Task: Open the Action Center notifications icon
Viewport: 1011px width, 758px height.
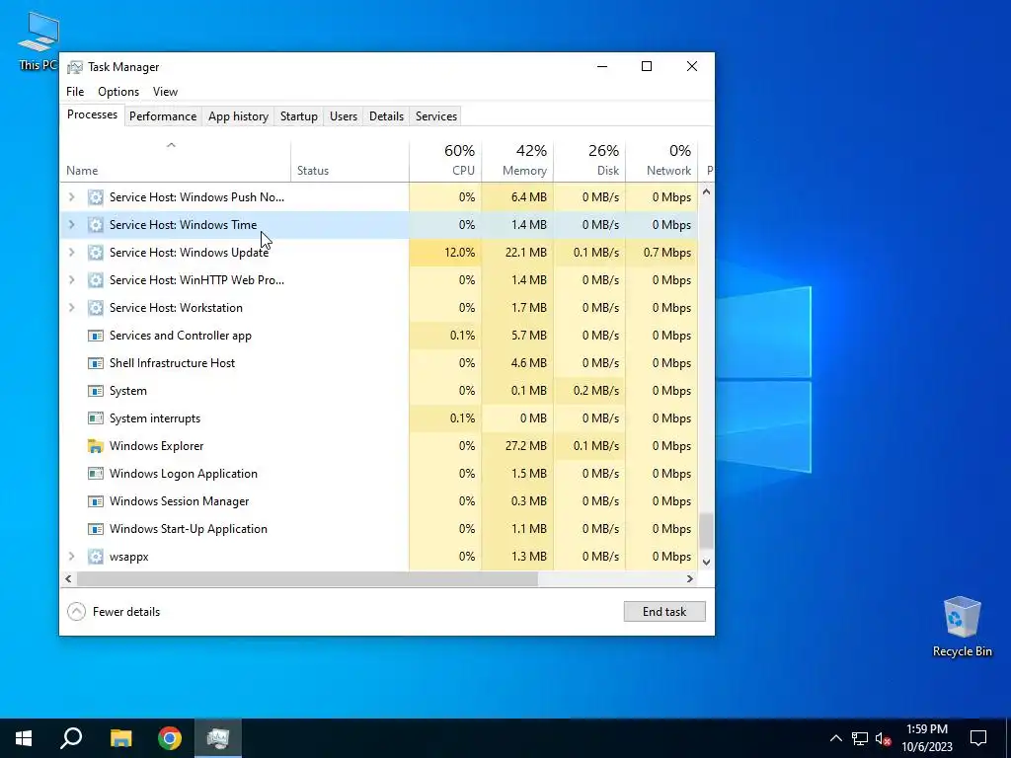Action: coord(978,738)
